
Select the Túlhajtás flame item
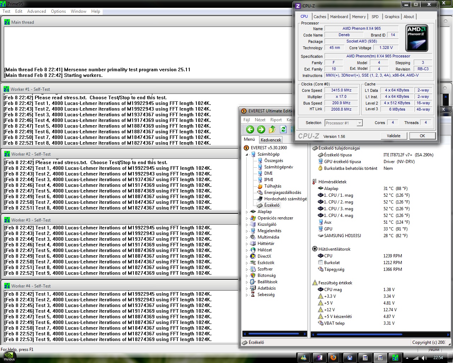[273, 186]
